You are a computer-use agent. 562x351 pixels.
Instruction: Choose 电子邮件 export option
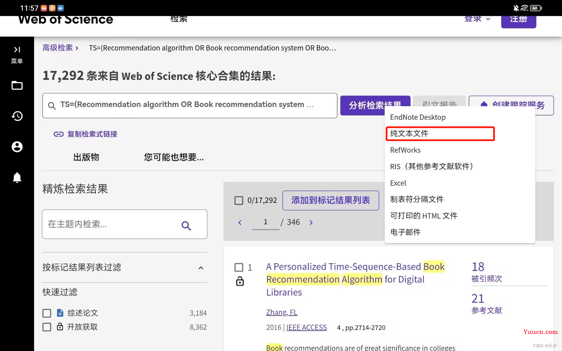click(x=460, y=232)
